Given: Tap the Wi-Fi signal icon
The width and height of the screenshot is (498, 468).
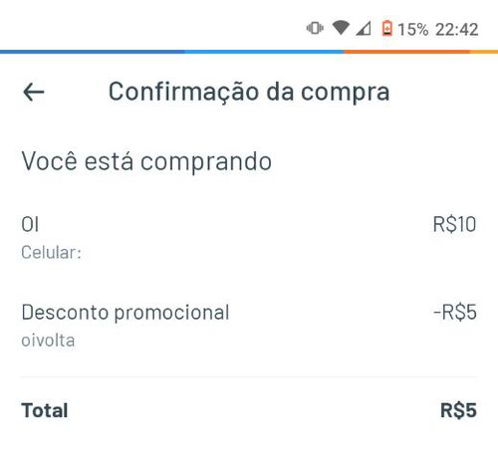Looking at the screenshot, I should [x=341, y=28].
